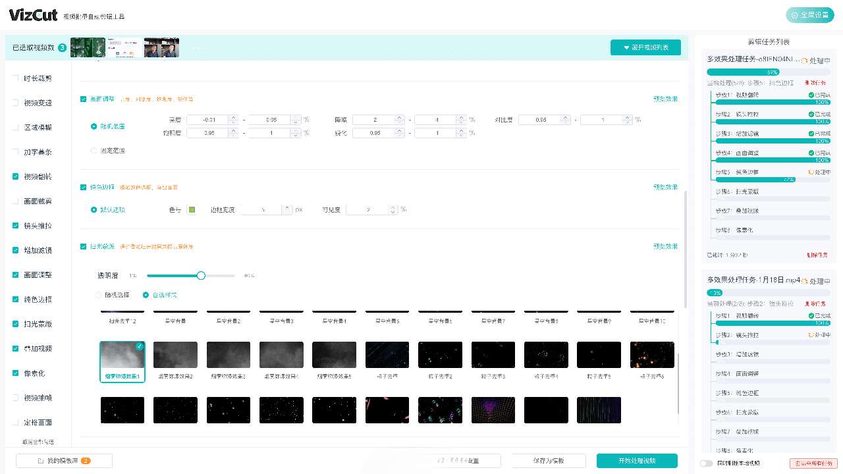Click saturation minimum field showing 0.95
843x474 pixels.
pos(207,133)
